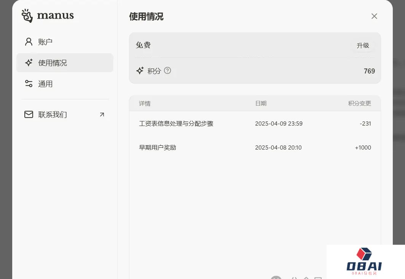Viewport: 405px width, 279px height.
Task: Click the manus hand logo icon
Action: pos(27,16)
